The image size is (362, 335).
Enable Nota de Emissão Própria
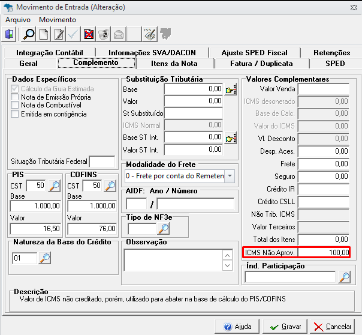[15, 97]
